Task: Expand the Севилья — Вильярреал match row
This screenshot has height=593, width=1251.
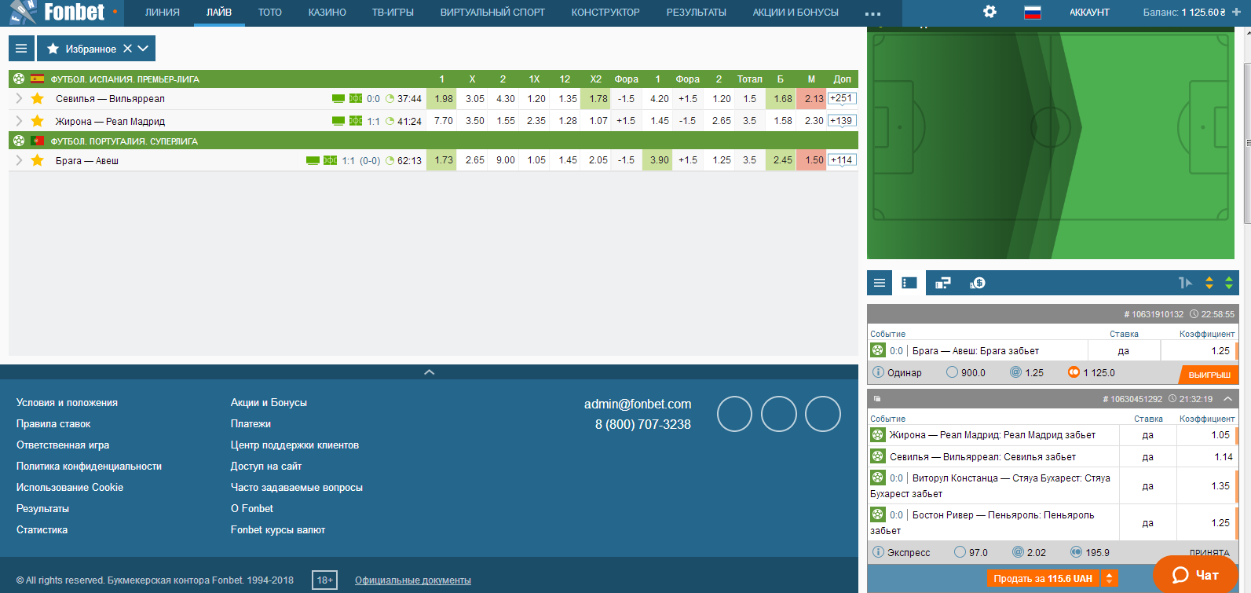Action: (19, 99)
